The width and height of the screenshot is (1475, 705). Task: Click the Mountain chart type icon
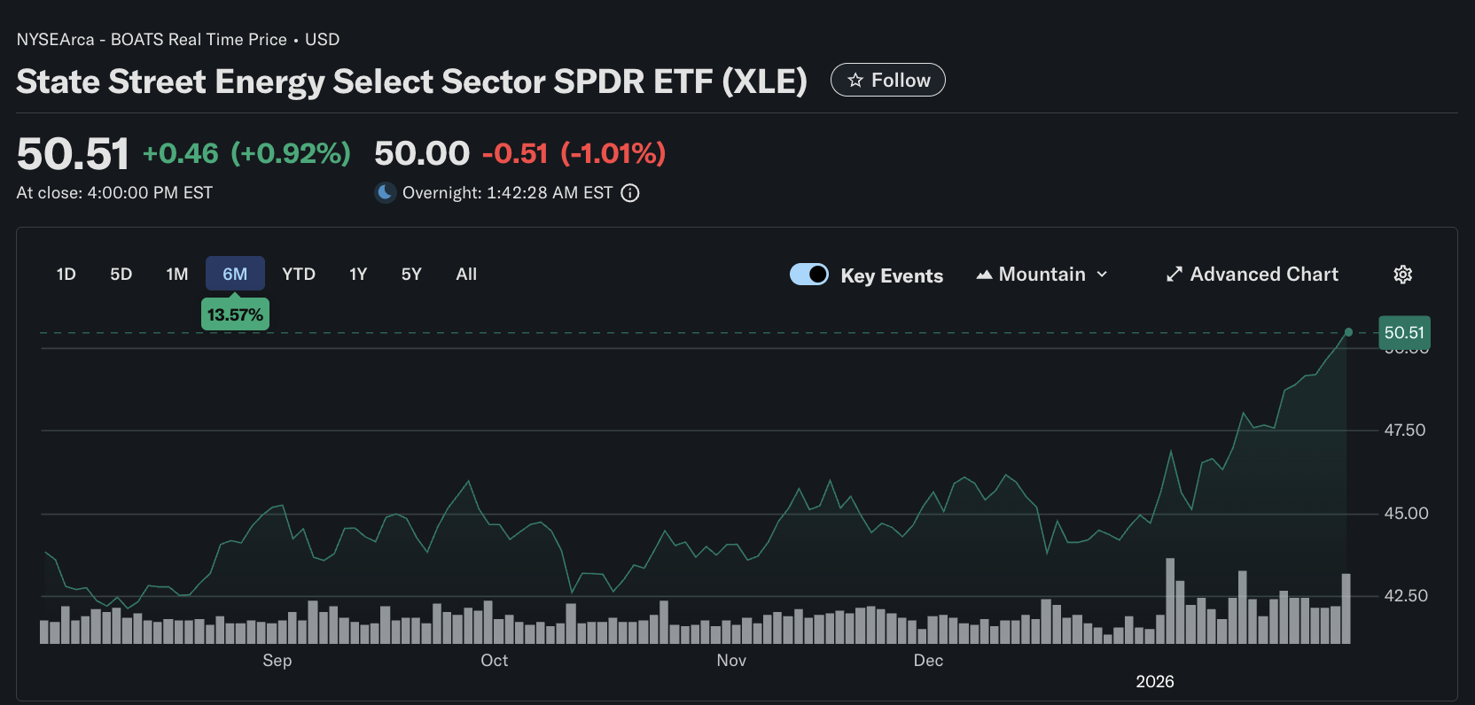tap(984, 275)
